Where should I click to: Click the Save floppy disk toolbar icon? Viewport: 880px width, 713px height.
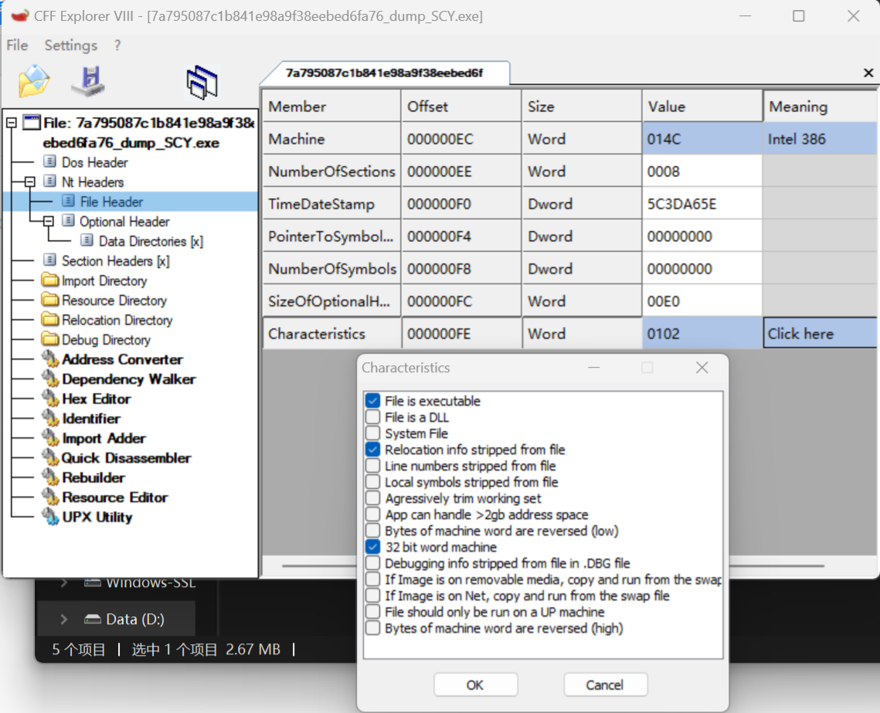(x=88, y=81)
